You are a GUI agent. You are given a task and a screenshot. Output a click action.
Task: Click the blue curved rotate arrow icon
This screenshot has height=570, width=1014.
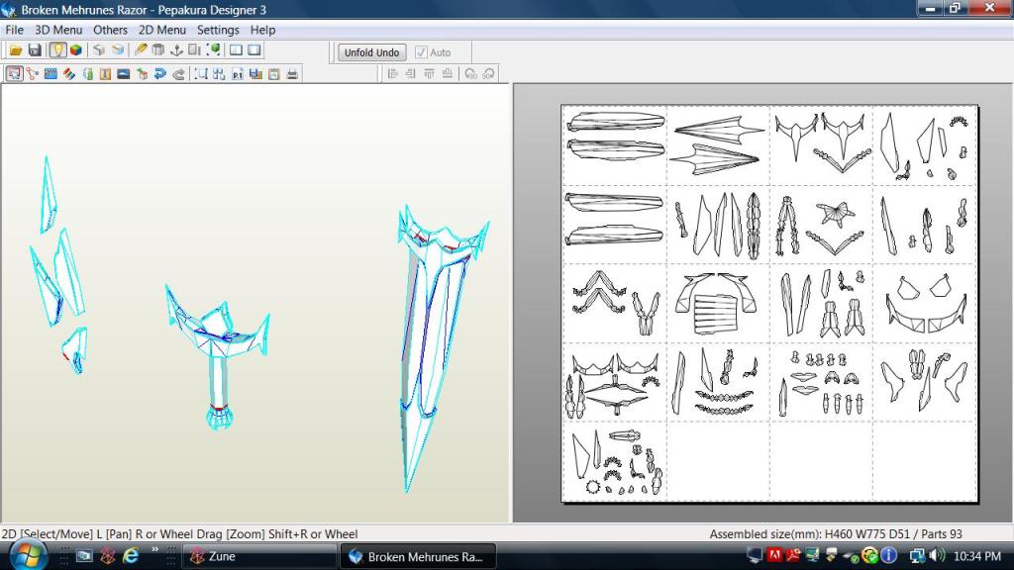tap(159, 73)
